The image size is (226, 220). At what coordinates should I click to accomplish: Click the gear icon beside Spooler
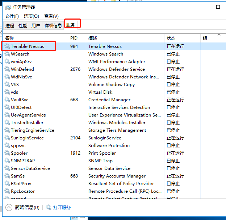coord(7,153)
